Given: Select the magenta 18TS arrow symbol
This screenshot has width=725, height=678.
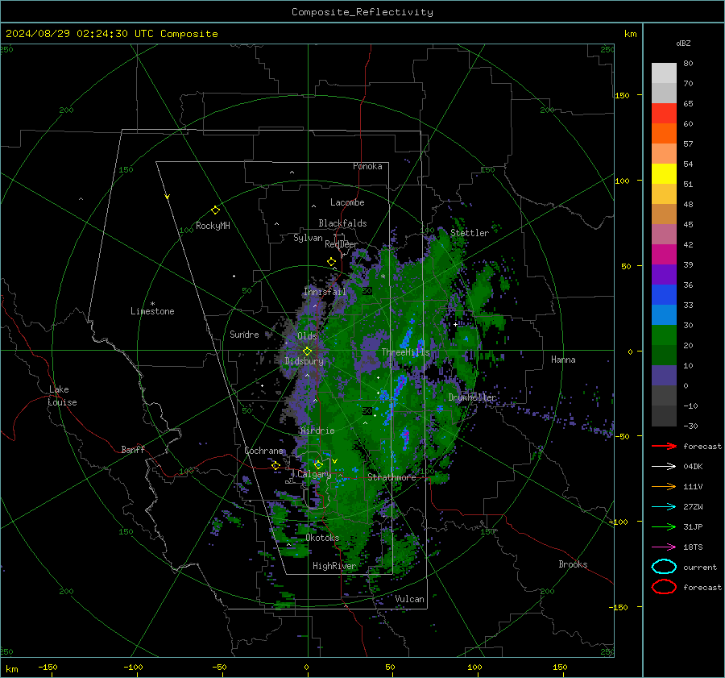Looking at the screenshot, I should pos(664,547).
